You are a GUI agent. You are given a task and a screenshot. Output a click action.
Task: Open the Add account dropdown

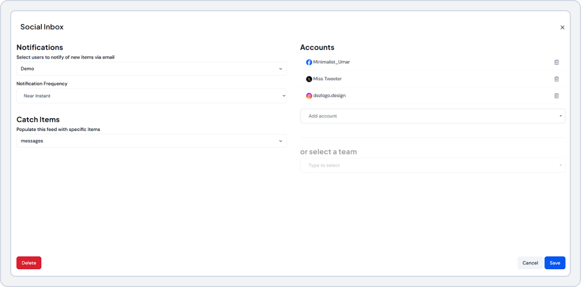pyautogui.click(x=432, y=116)
